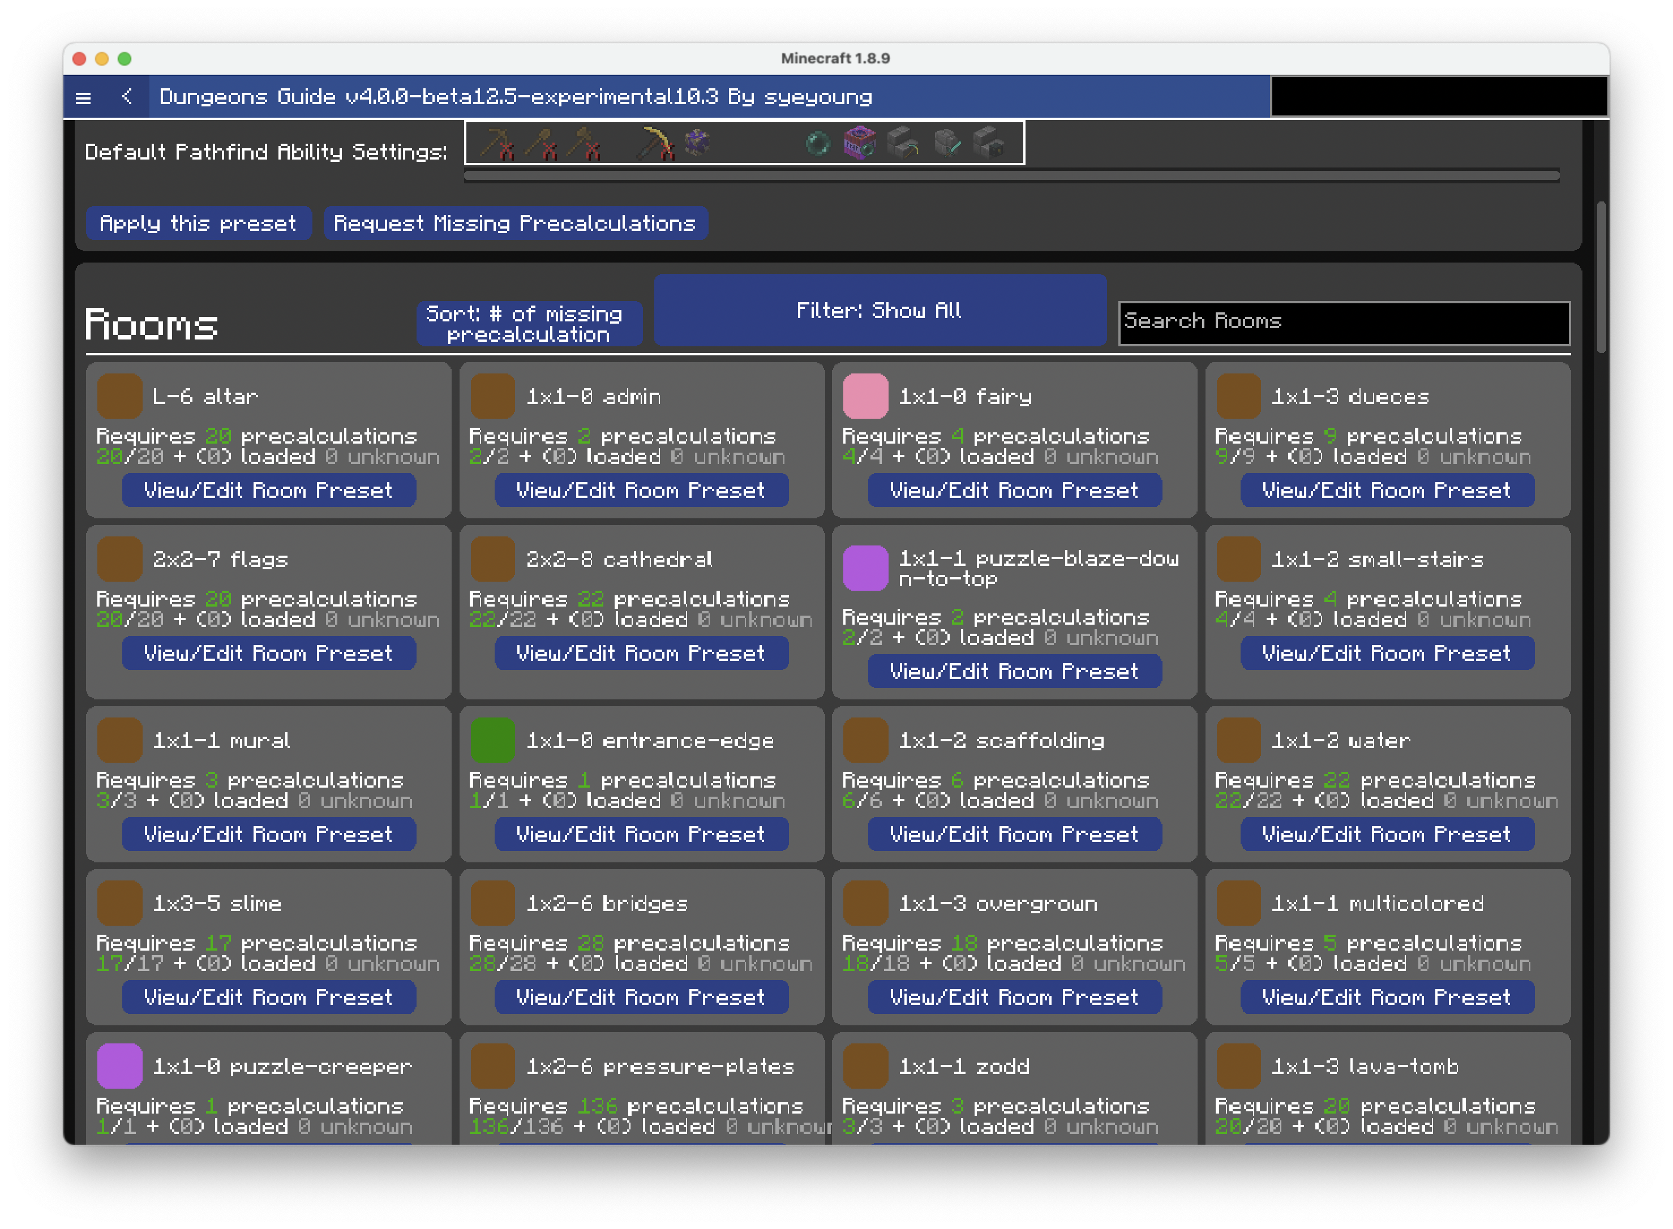Image resolution: width=1673 pixels, height=1229 pixels.
Task: Go back using the left chevron
Action: coord(127,97)
